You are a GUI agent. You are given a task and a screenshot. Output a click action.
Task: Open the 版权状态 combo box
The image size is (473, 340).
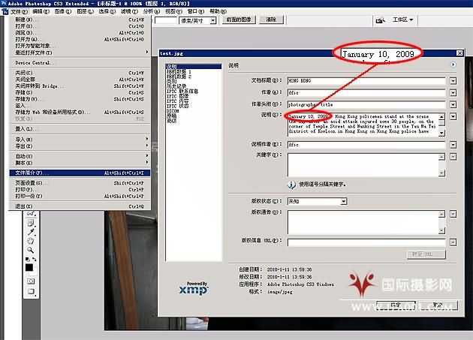click(x=317, y=201)
